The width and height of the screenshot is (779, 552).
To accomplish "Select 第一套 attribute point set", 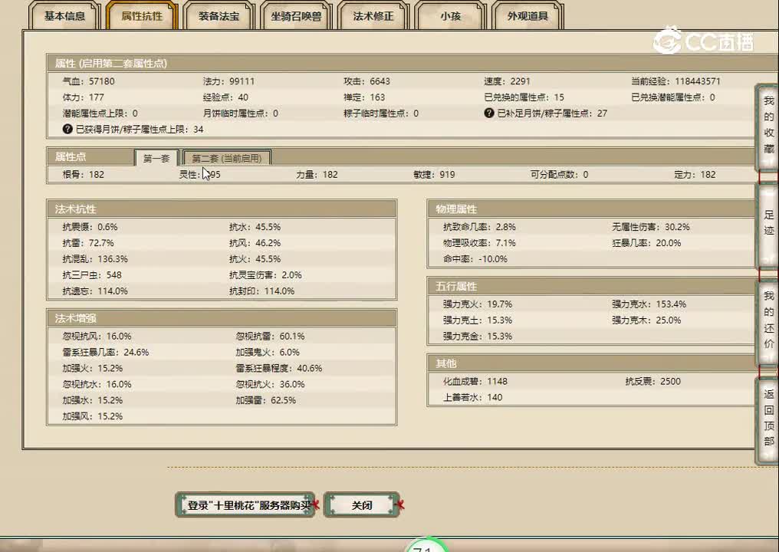I will click(x=156, y=158).
